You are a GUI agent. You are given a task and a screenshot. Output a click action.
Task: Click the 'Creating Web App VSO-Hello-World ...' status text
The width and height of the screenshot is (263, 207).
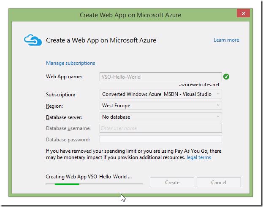pyautogui.click(x=89, y=177)
